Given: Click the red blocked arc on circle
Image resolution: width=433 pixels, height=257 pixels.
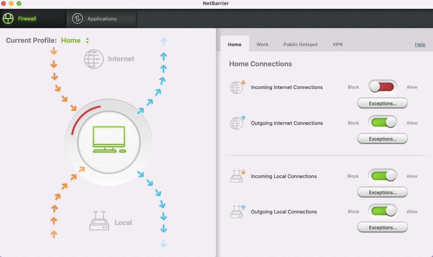Looking at the screenshot, I should (84, 118).
